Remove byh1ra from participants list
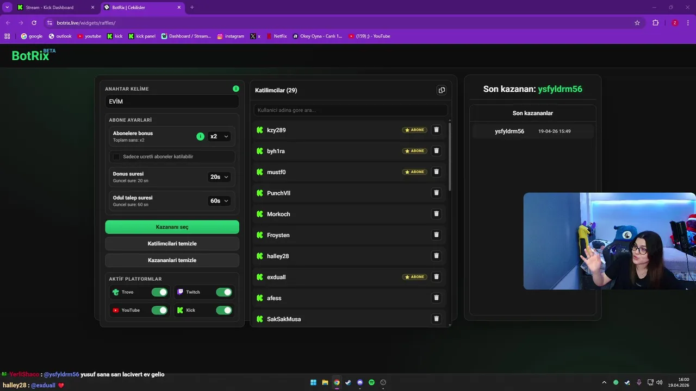 [x=436, y=151]
